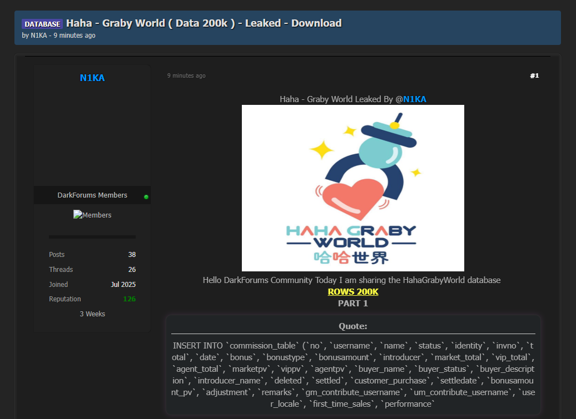This screenshot has height=419, width=576.
Task: Click the INSERT INTO commission_table quoted text
Action: click(x=353, y=375)
